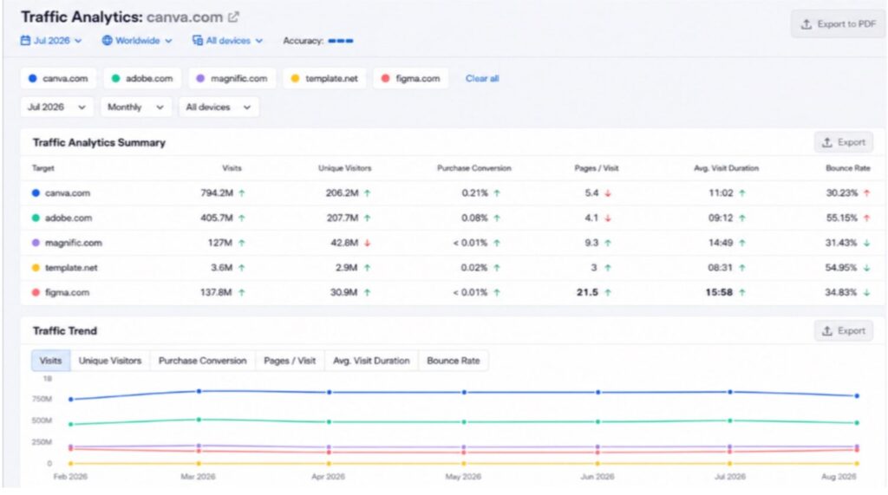888x495 pixels.
Task: Open the All devices dropdown in the header
Action: coord(228,41)
